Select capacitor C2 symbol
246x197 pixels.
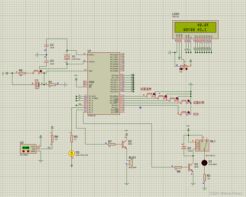(46, 45)
